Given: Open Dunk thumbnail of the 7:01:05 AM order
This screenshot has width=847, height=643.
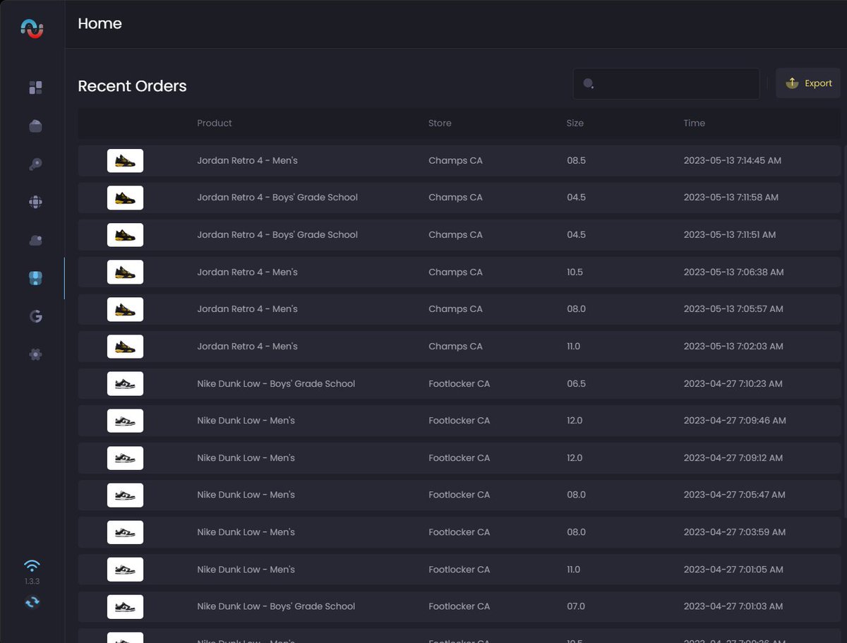Looking at the screenshot, I should (x=125, y=570).
